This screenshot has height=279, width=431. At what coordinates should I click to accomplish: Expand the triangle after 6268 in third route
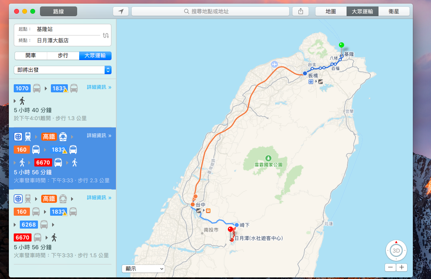(53, 225)
